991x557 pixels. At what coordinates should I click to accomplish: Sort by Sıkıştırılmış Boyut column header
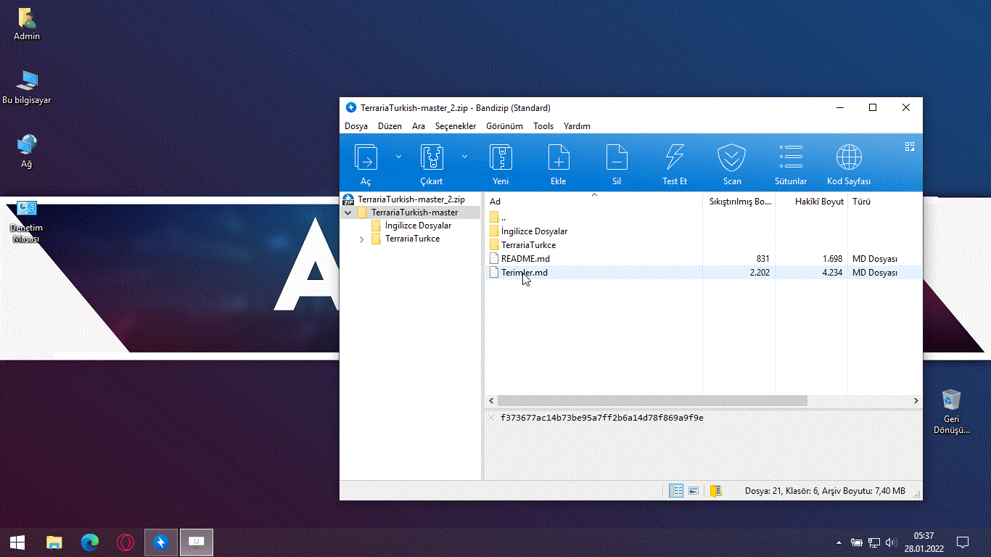click(x=739, y=202)
